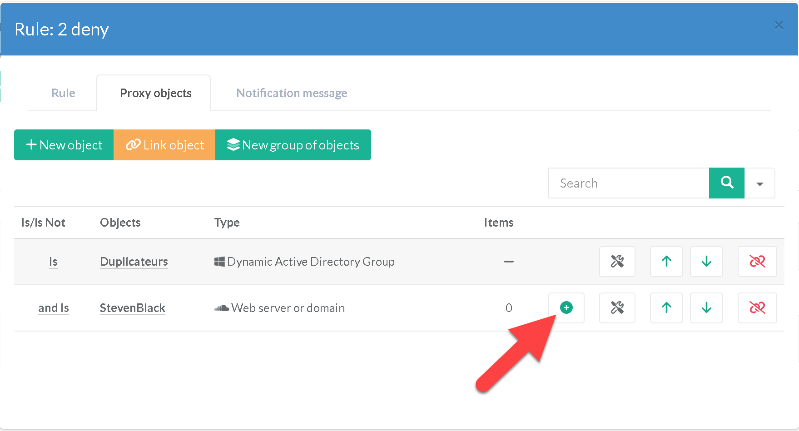Open the Notification message tab
The image size is (799, 431).
point(292,93)
